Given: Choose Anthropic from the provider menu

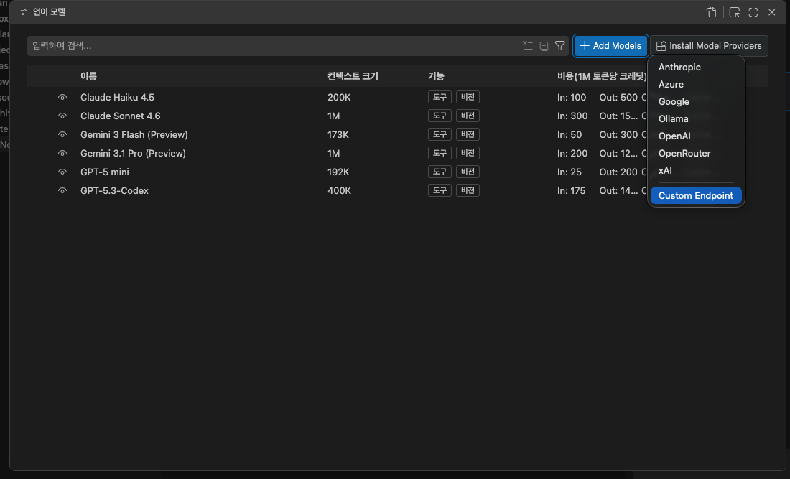Looking at the screenshot, I should (696, 67).
